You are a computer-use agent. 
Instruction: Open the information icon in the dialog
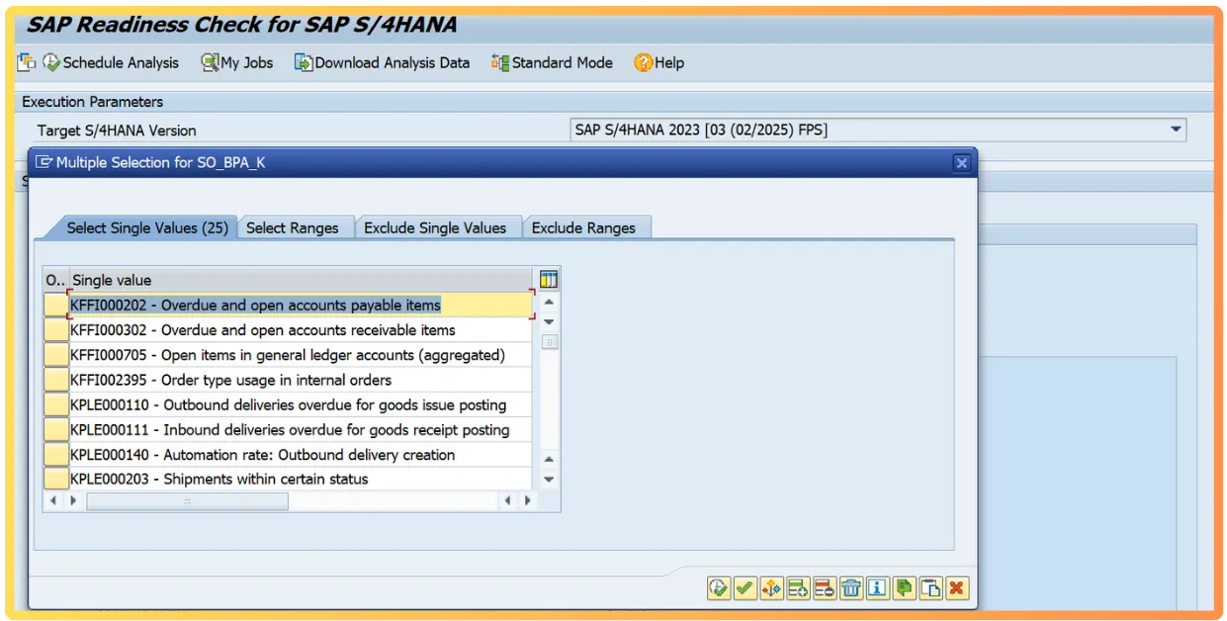coord(879,588)
